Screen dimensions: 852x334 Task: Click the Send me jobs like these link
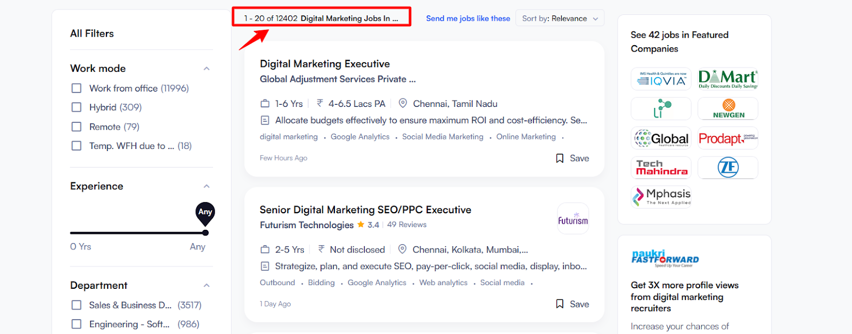[468, 19]
